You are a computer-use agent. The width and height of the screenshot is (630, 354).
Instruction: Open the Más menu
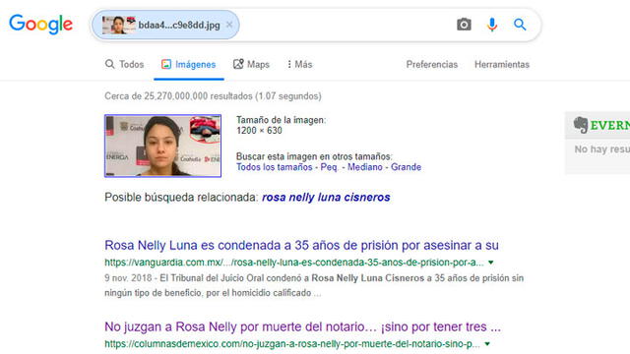point(299,64)
